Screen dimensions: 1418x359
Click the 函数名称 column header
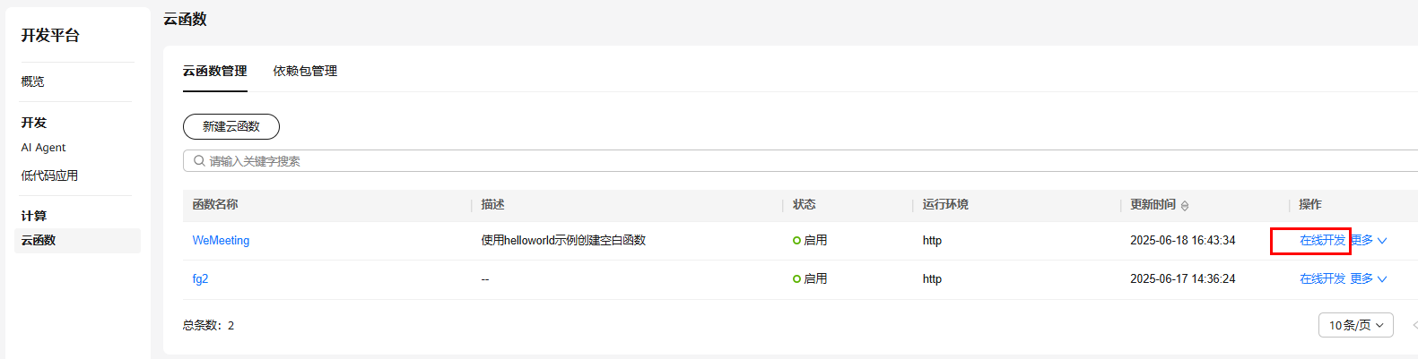215,205
